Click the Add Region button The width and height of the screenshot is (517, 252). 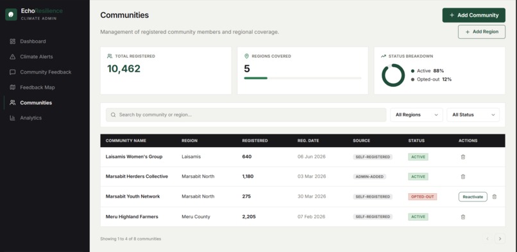tap(482, 32)
